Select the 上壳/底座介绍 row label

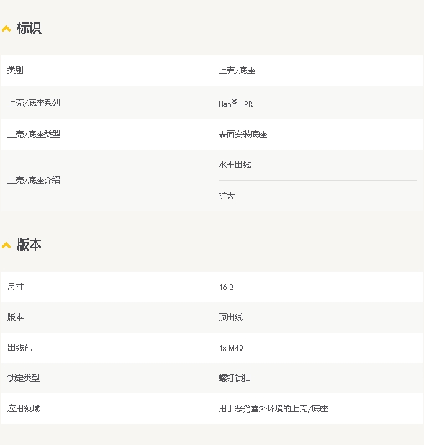[x=34, y=180]
